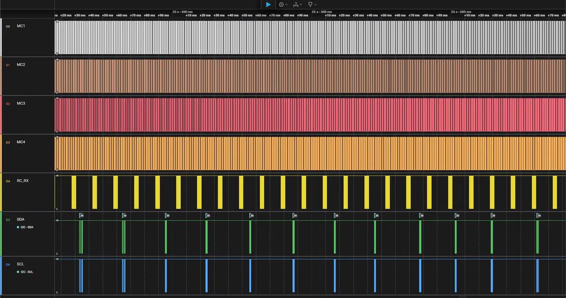Click the D3 channel identifier
566x298 pixels.
pos(8,142)
